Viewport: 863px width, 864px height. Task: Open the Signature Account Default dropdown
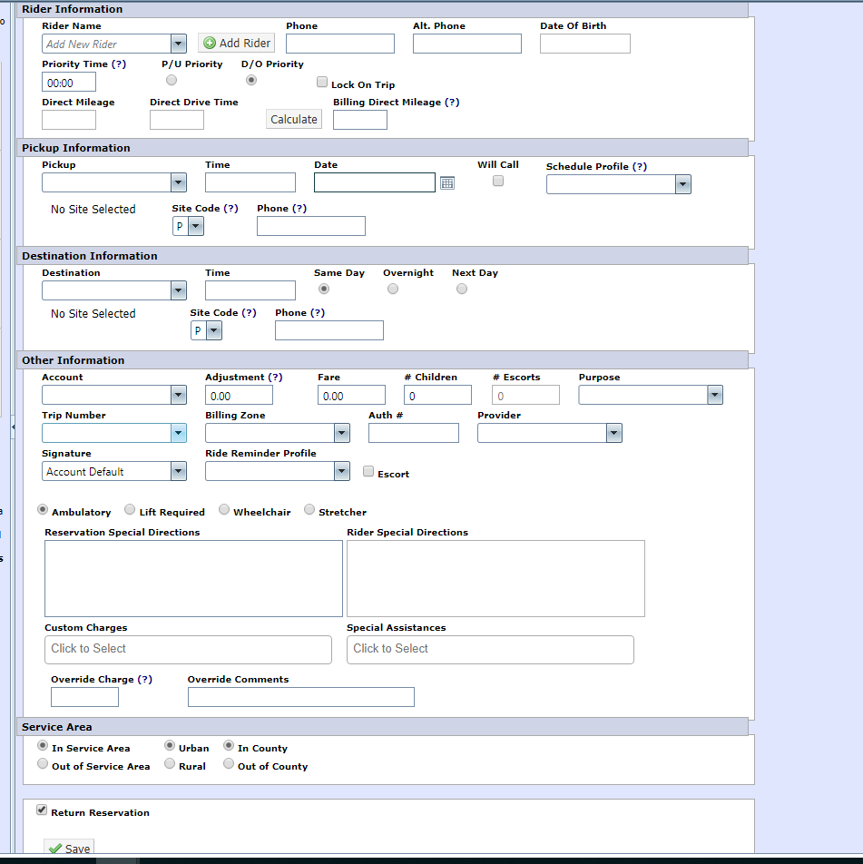coord(179,471)
